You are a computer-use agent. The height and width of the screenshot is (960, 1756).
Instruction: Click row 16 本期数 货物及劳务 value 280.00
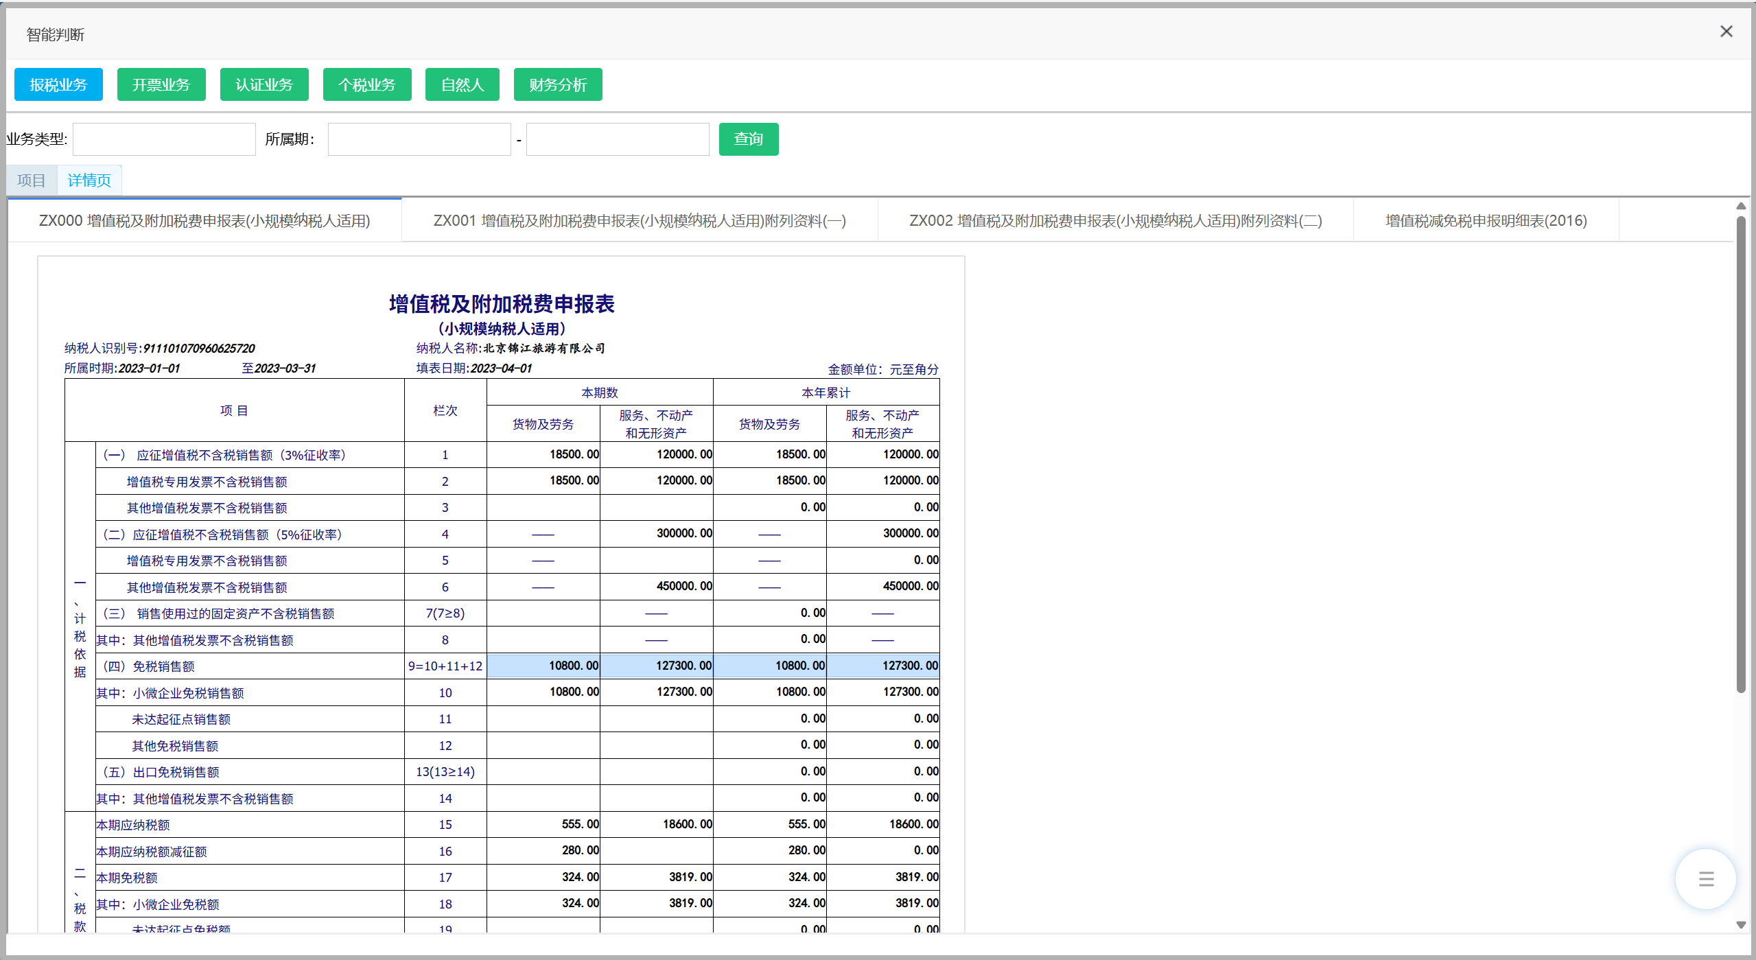580,850
